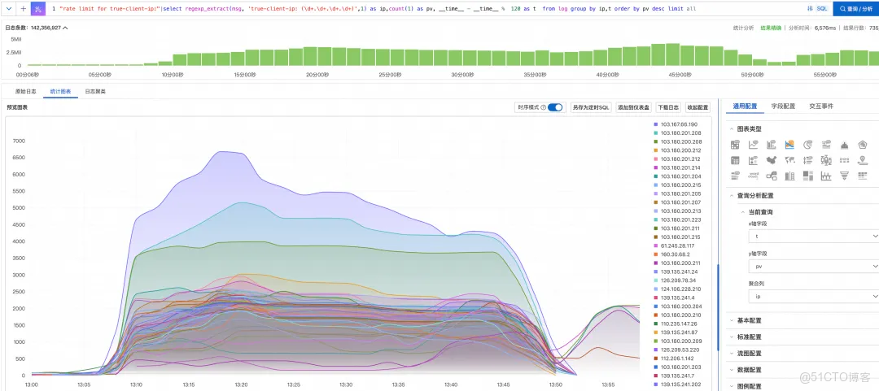Select the table chart type icon
879x391 pixels.
pyautogui.click(x=735, y=145)
